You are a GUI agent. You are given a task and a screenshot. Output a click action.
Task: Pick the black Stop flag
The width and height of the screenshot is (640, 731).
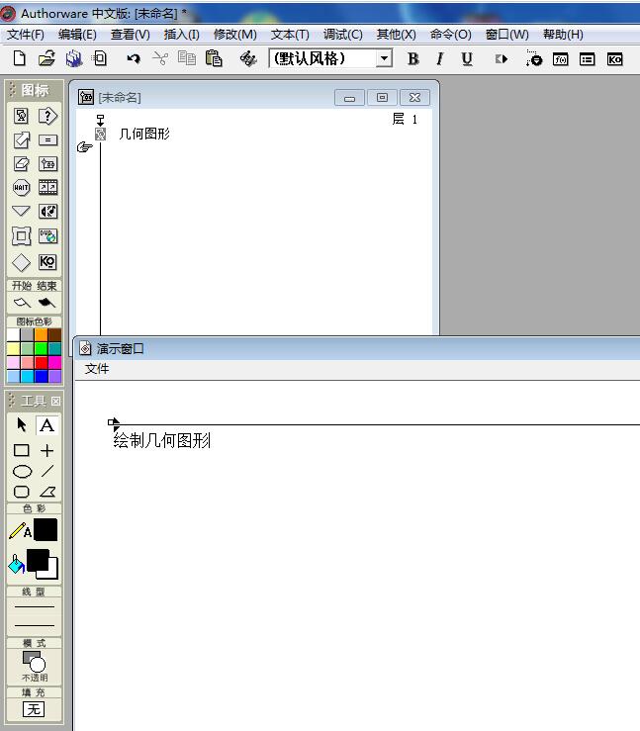[x=46, y=303]
